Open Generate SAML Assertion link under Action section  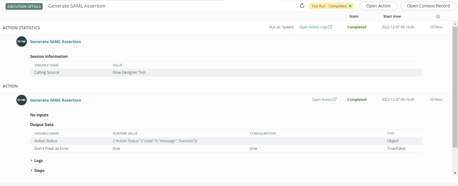coord(55,100)
